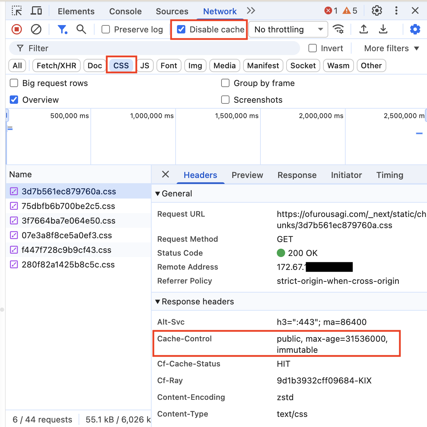This screenshot has width=427, height=427.
Task: Export requests with the HAR download icon
Action: pos(383,29)
